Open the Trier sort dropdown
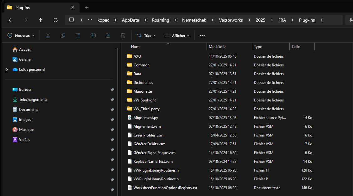This screenshot has width=353, height=196. pos(146,35)
